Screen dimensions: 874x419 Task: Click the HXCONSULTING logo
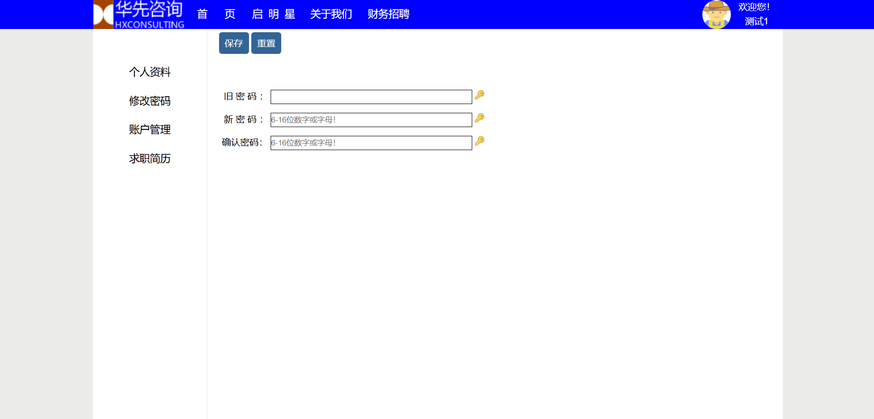pyautogui.click(x=139, y=15)
